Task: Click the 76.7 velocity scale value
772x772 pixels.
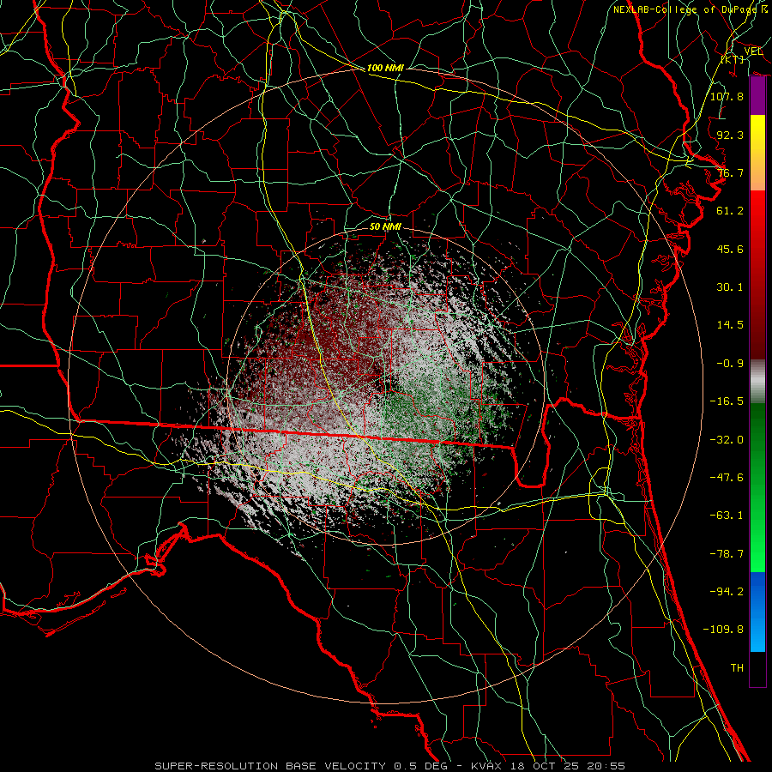Action: pyautogui.click(x=730, y=172)
